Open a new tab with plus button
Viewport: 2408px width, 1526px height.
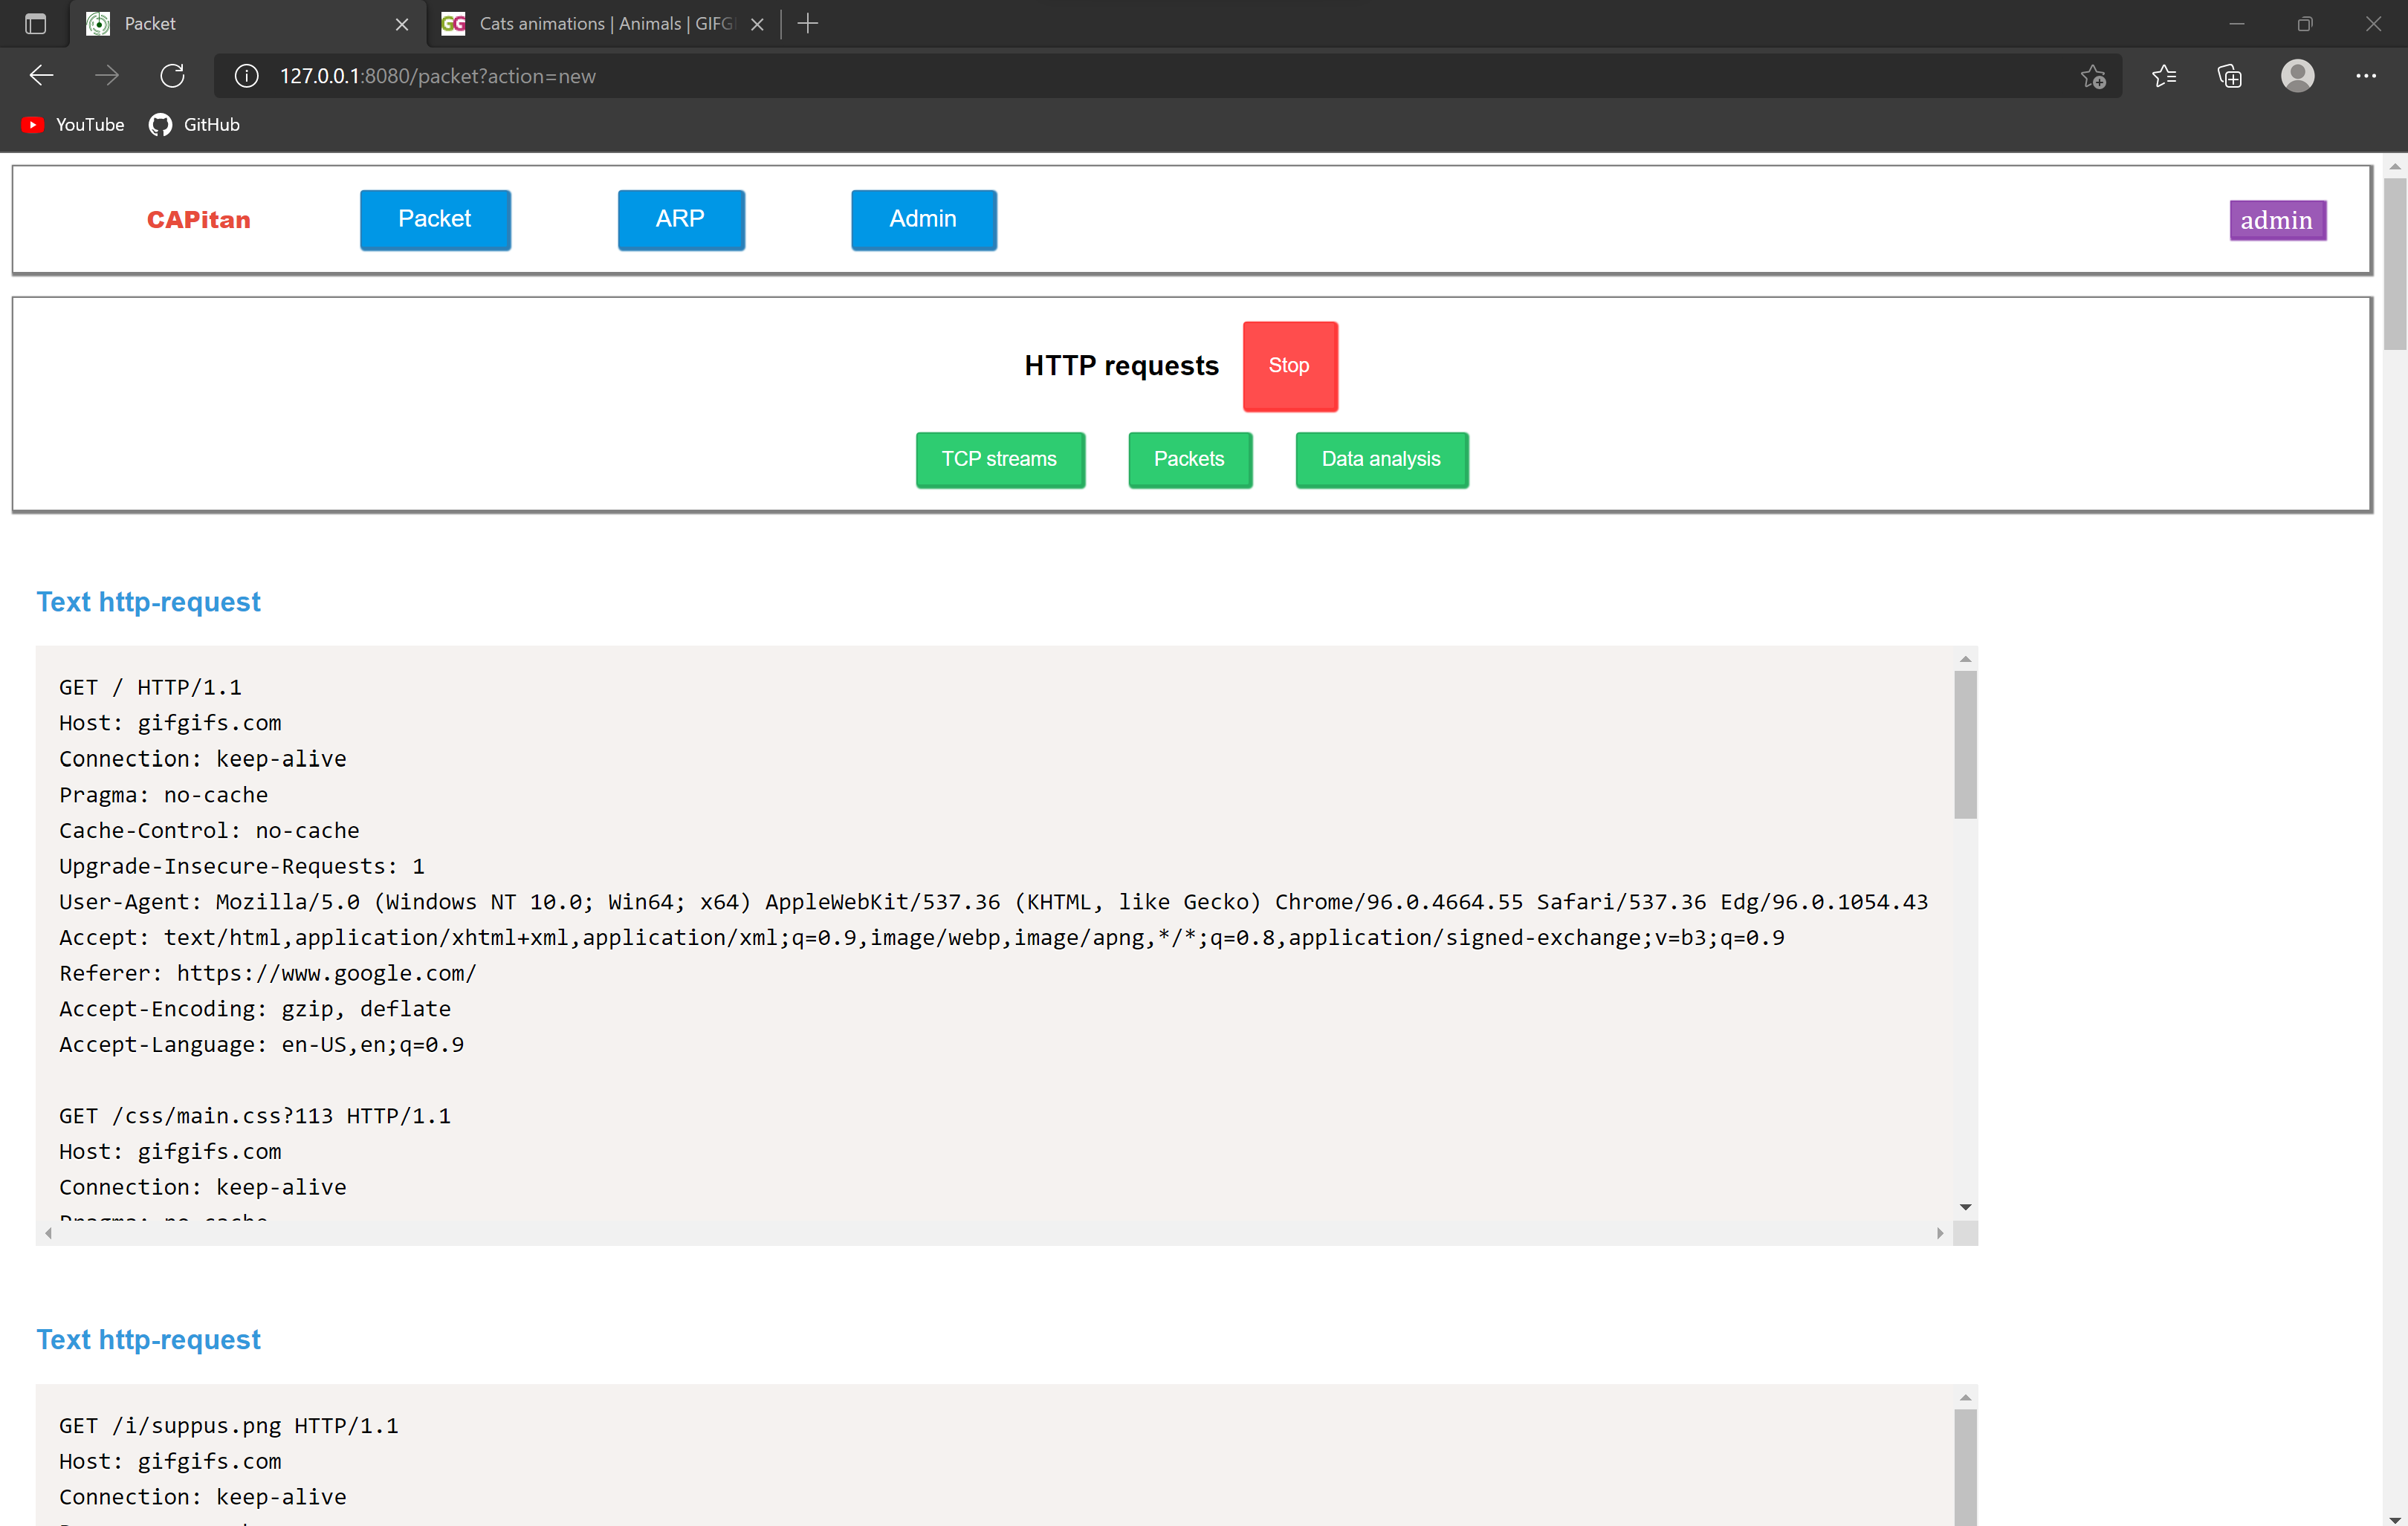pyautogui.click(x=808, y=24)
